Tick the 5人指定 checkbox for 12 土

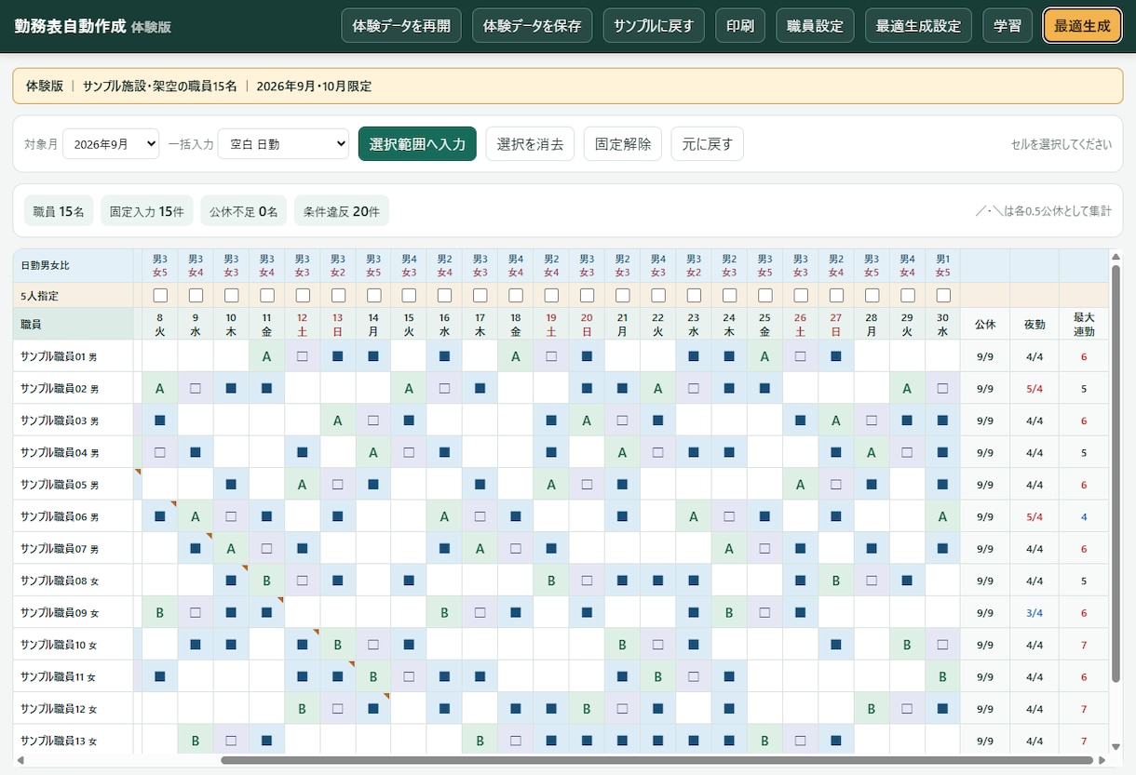coord(303,295)
